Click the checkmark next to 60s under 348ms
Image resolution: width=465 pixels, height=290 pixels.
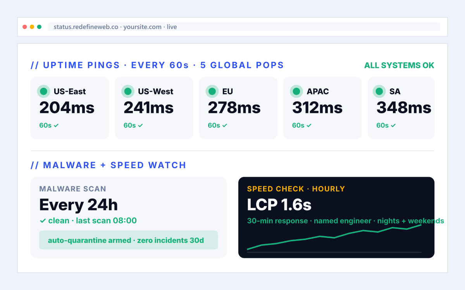pyautogui.click(x=393, y=125)
